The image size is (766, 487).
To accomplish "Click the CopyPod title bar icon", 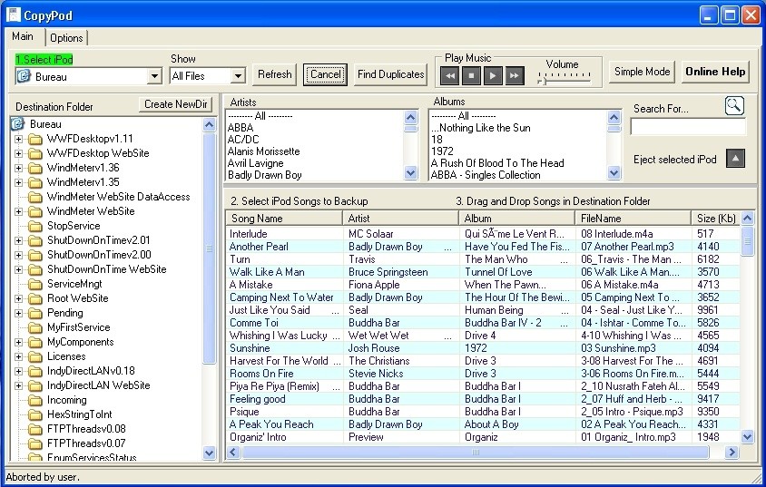I will pos(14,15).
